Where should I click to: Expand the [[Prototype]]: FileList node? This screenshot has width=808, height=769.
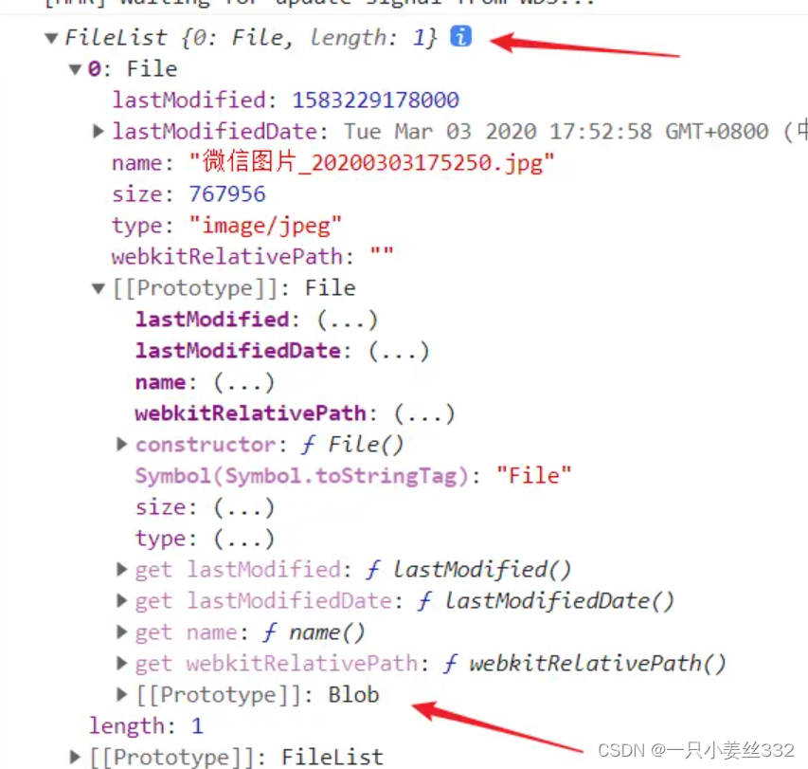pos(75,757)
